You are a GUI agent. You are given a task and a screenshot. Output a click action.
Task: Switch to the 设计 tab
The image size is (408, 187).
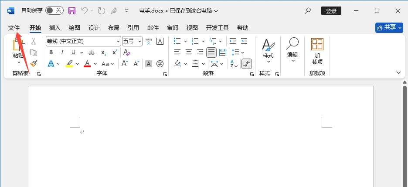pyautogui.click(x=94, y=28)
